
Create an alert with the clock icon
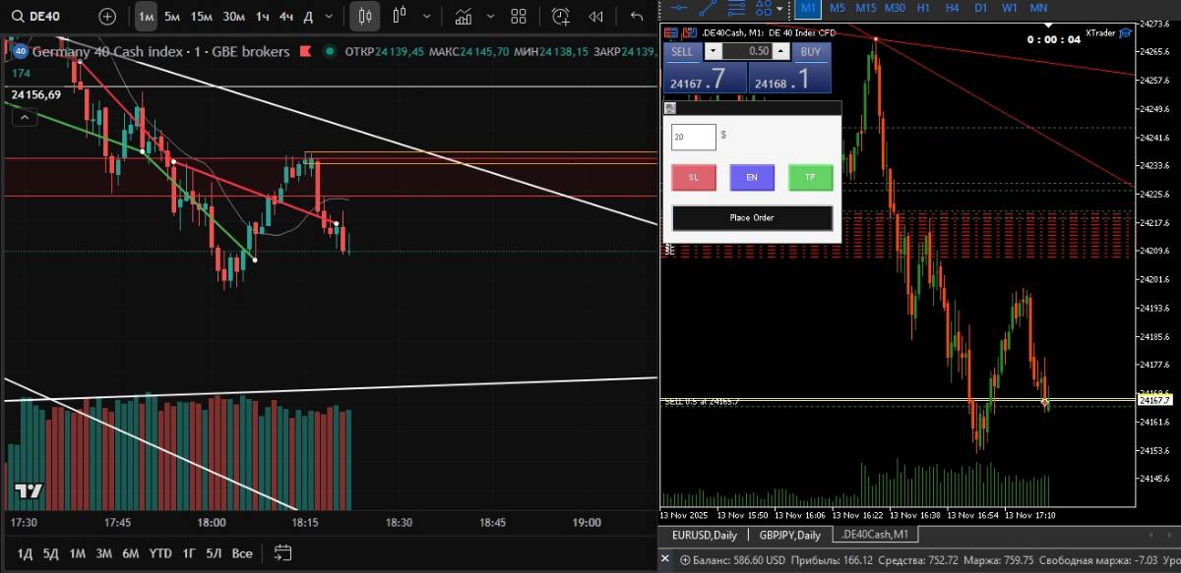(x=560, y=16)
